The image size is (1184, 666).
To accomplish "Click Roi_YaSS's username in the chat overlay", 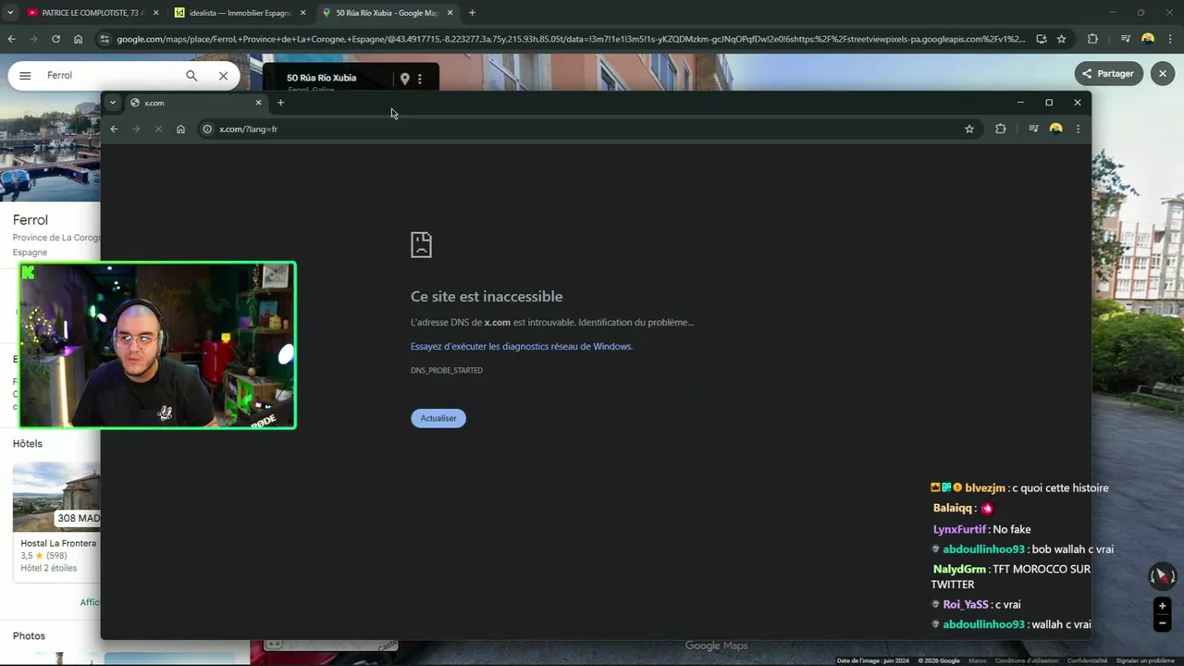I will coord(966,604).
